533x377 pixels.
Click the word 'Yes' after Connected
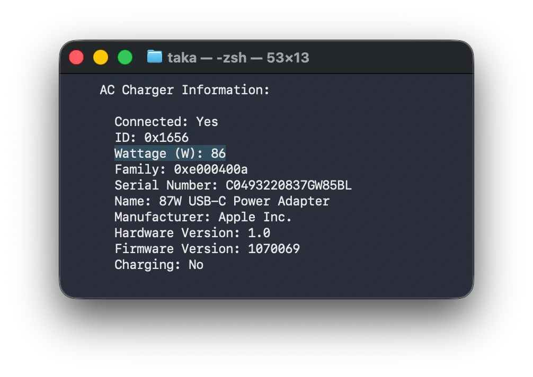click(x=207, y=122)
